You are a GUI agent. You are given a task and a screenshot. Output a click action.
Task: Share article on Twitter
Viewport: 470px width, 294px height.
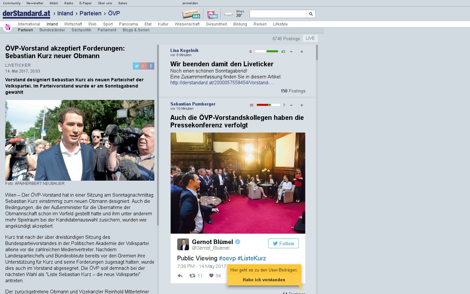point(136,66)
